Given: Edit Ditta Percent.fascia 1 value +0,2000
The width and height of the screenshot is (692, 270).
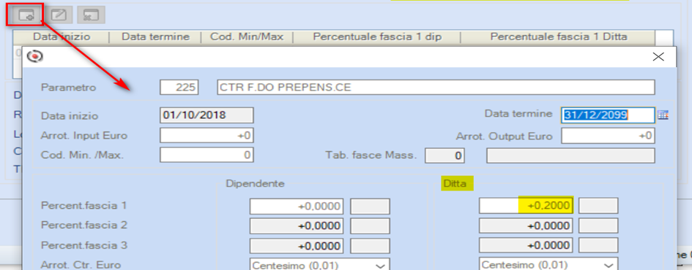Looking at the screenshot, I should (526, 205).
